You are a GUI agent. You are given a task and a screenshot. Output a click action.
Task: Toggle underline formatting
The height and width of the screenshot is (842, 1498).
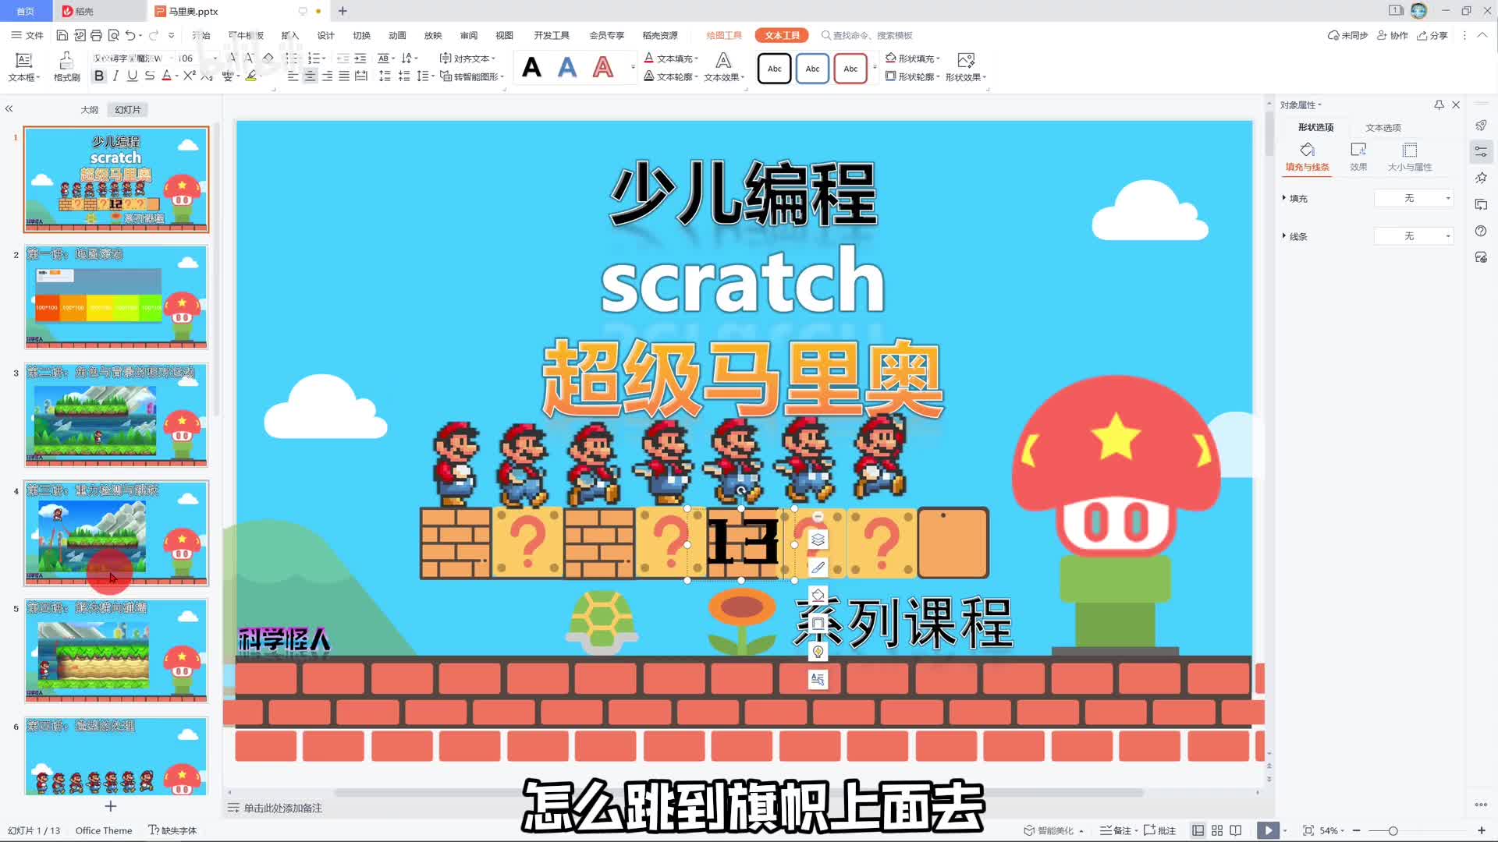132,76
